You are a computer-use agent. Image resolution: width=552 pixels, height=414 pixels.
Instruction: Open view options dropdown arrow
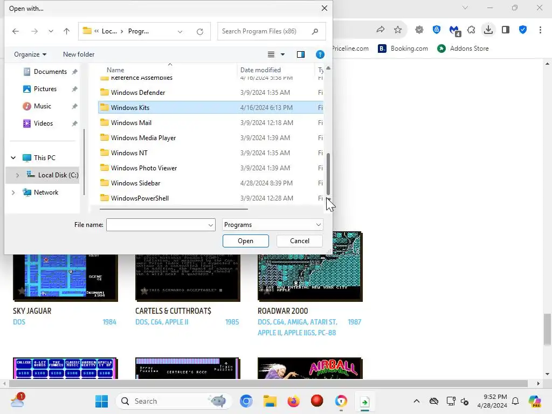click(282, 54)
